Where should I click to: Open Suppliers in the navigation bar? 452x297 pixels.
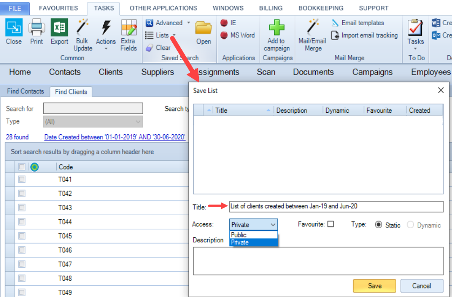pos(157,72)
